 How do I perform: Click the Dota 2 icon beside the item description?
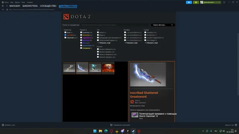(x=132, y=102)
